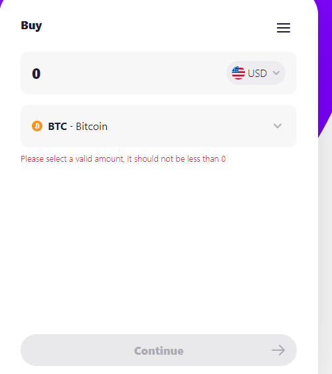Click the purple background outside the widget
Image resolution: width=332 pixels, height=374 pixels.
point(325,60)
